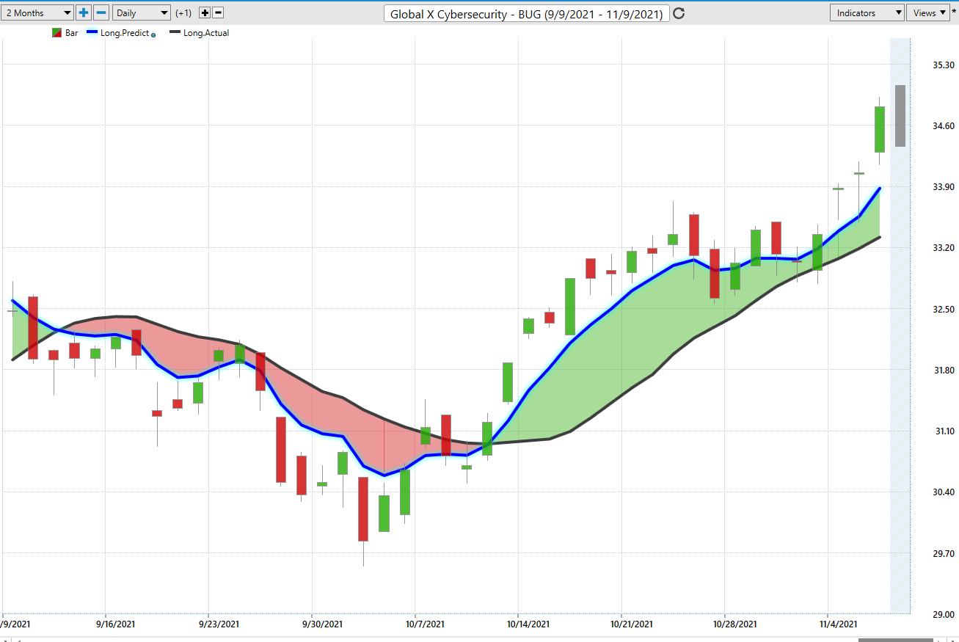Refresh the chart with the reload icon

(679, 13)
